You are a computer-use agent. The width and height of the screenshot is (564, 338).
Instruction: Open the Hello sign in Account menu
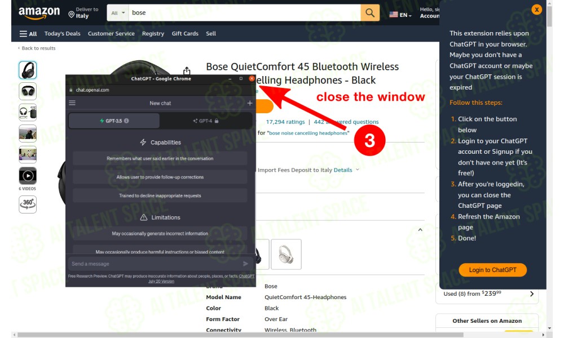click(429, 12)
